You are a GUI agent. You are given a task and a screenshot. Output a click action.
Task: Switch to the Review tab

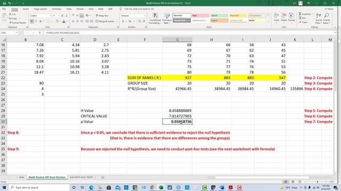[x=80, y=9]
